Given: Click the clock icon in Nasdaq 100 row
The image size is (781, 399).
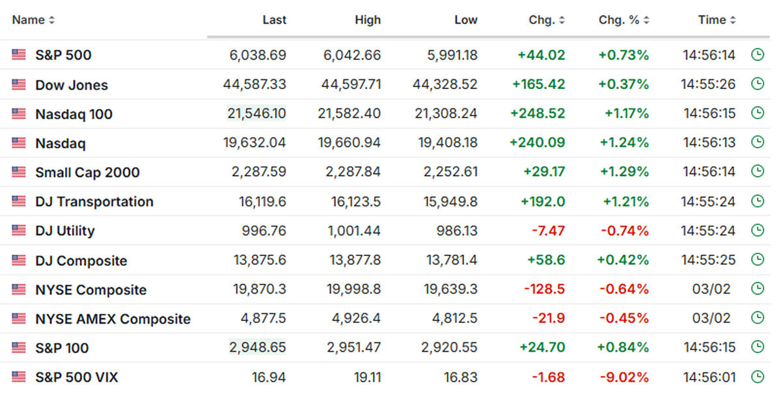Looking at the screenshot, I should click(757, 113).
